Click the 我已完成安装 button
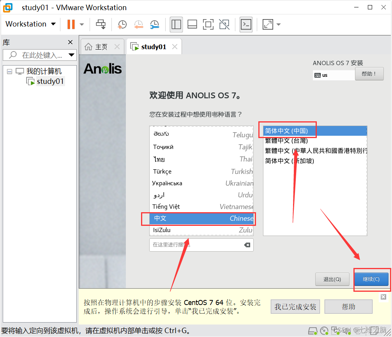This screenshot has height=337, width=392. 295,307
